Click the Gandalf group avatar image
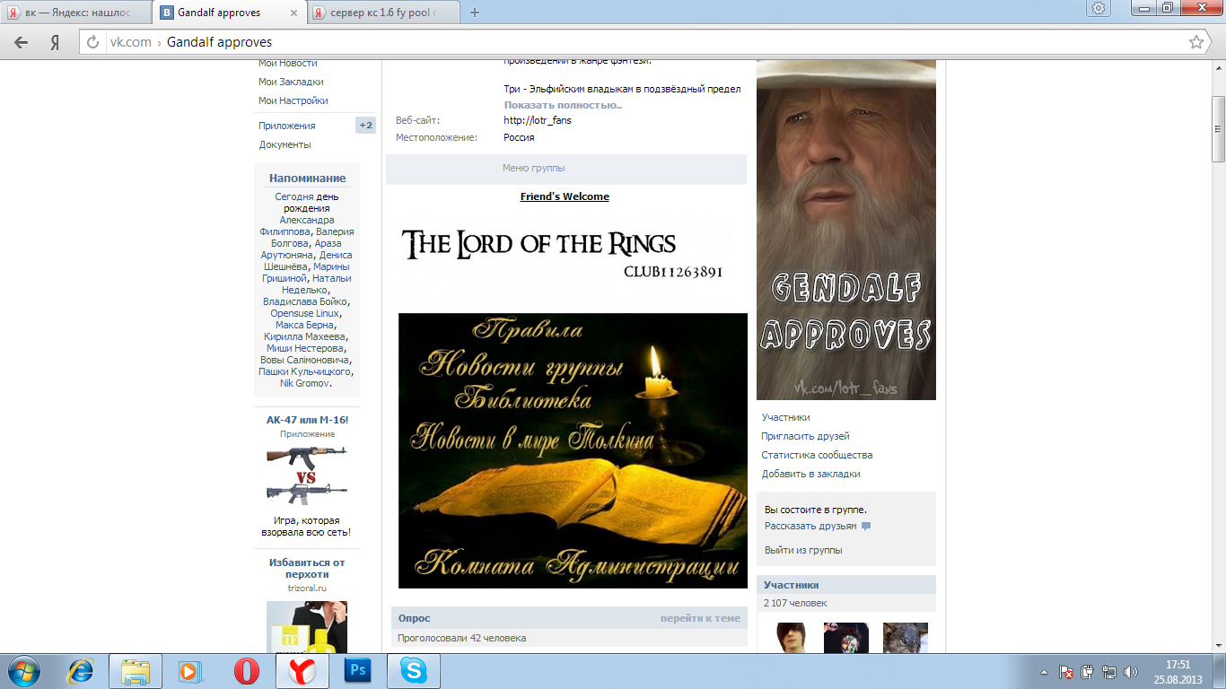Screen dimensions: 1226x689 coord(846,230)
